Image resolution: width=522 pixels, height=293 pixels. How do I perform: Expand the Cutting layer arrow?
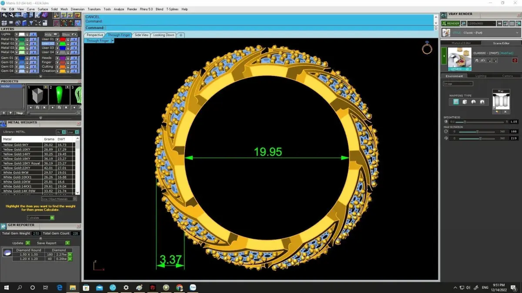(x=57, y=67)
